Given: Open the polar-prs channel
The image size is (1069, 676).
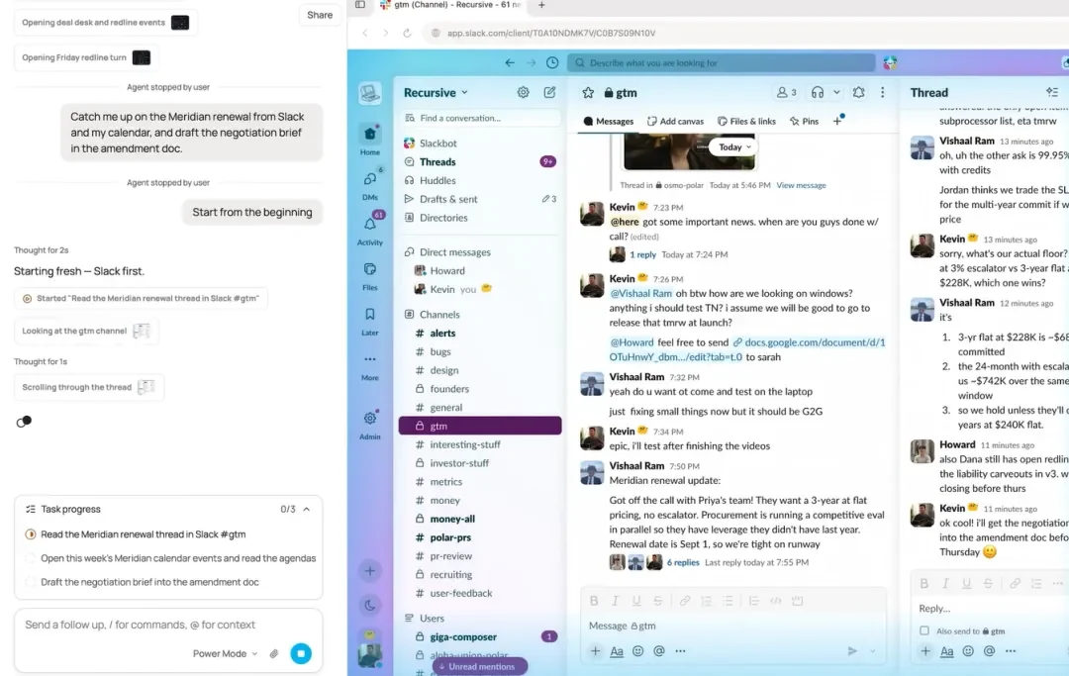Looking at the screenshot, I should tap(480, 537).
